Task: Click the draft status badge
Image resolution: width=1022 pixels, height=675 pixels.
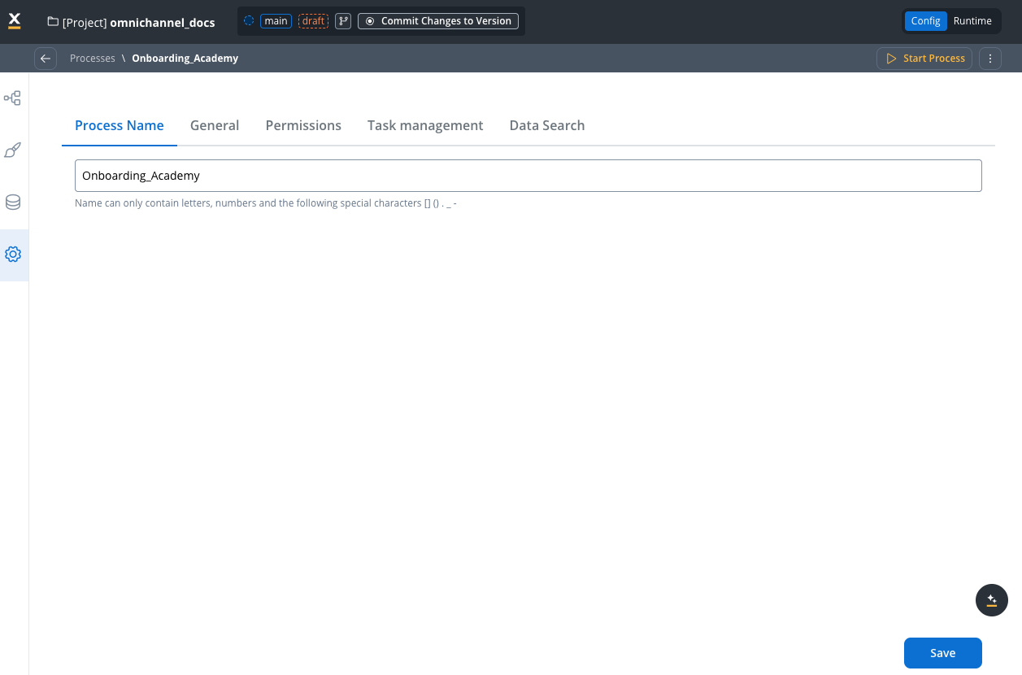Action: [313, 20]
